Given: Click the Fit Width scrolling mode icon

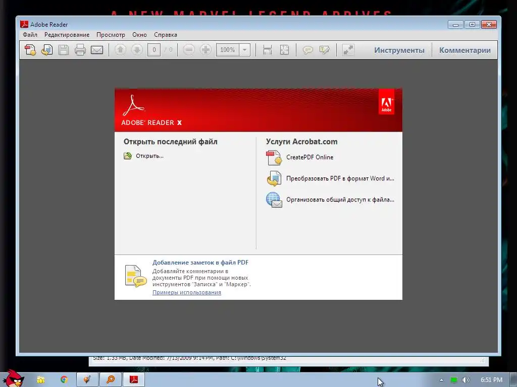Looking at the screenshot, I should point(268,50).
